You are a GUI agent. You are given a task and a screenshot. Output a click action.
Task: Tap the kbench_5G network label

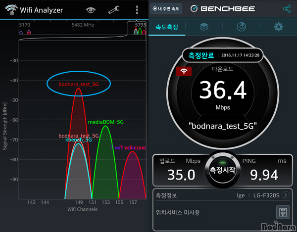[79, 140]
